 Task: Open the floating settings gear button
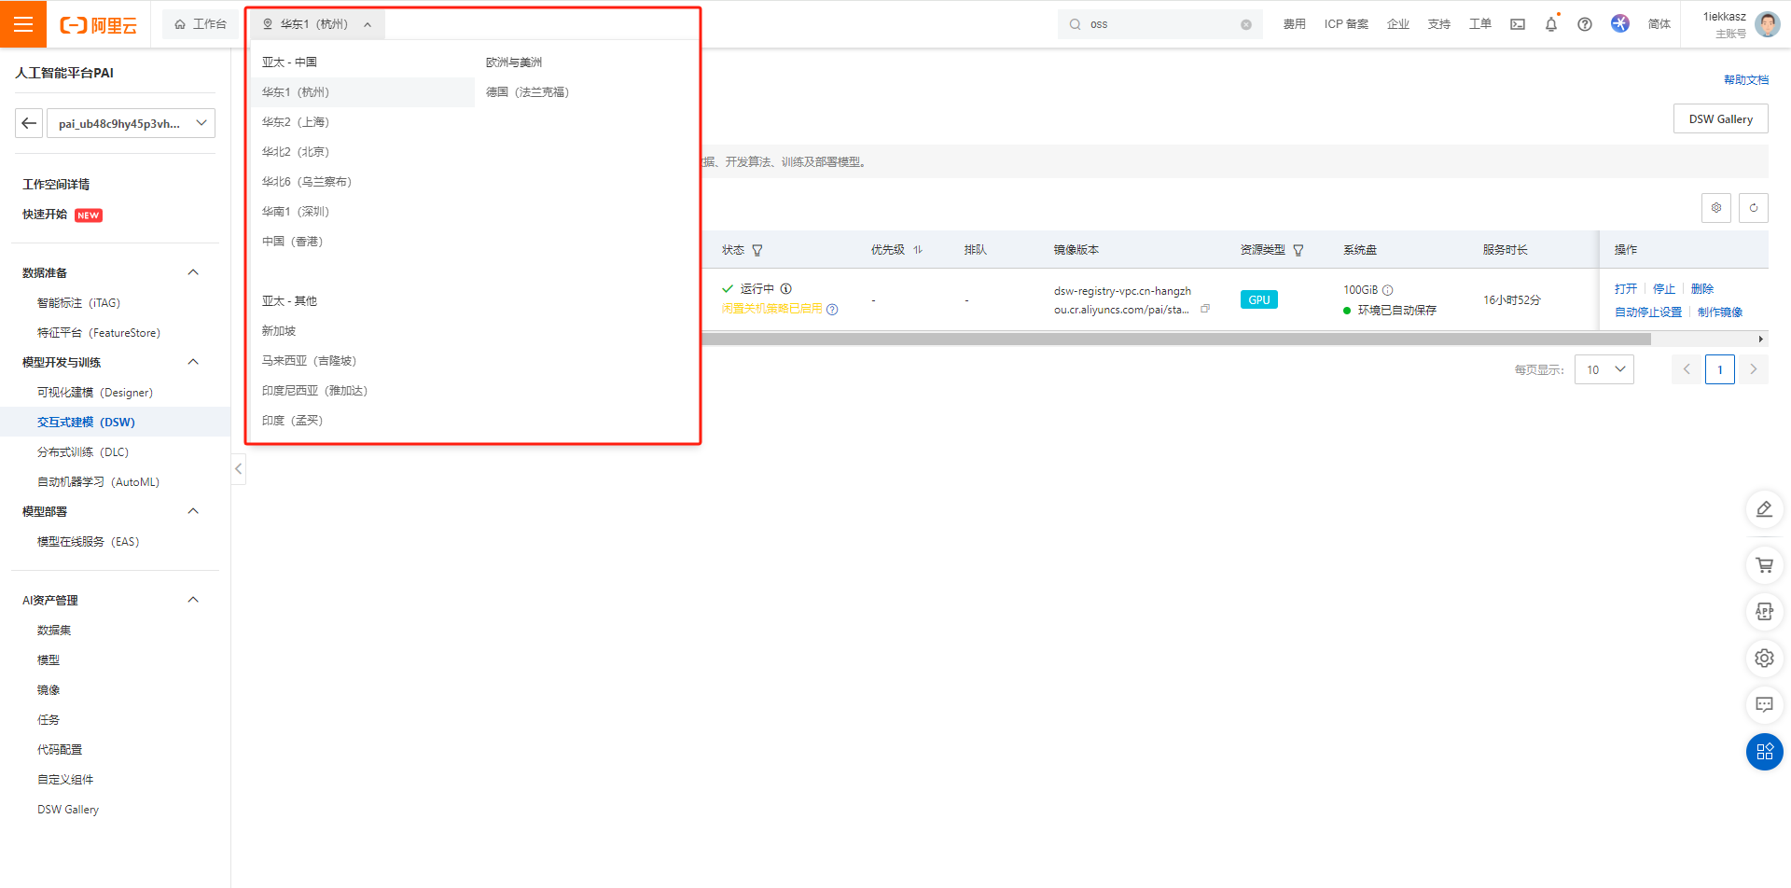[1764, 658]
